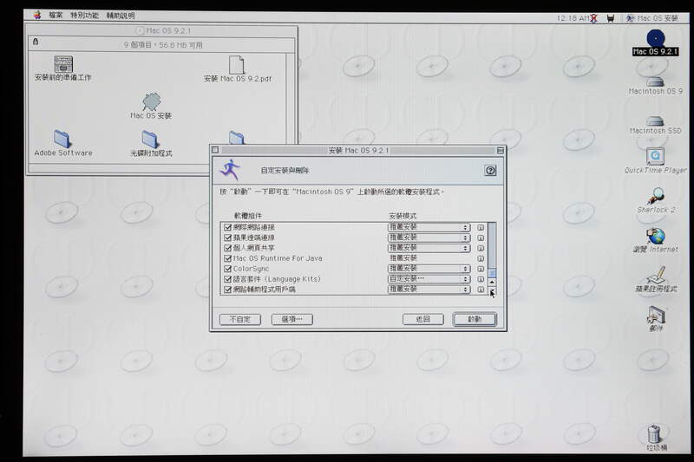694x462 pixels.
Task: Open the 輔助說明 menu
Action: coord(121,16)
